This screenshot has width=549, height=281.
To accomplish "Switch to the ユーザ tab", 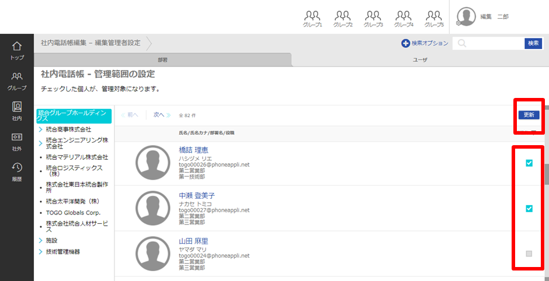I will tap(420, 60).
